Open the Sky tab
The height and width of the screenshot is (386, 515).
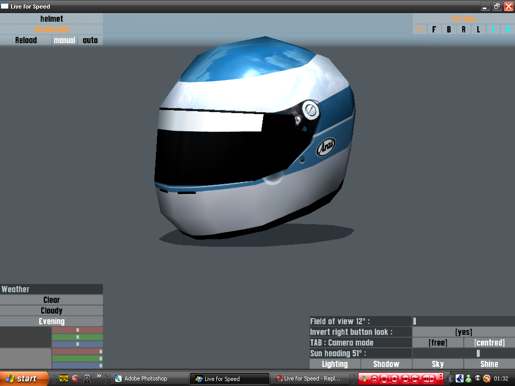pyautogui.click(x=438, y=364)
